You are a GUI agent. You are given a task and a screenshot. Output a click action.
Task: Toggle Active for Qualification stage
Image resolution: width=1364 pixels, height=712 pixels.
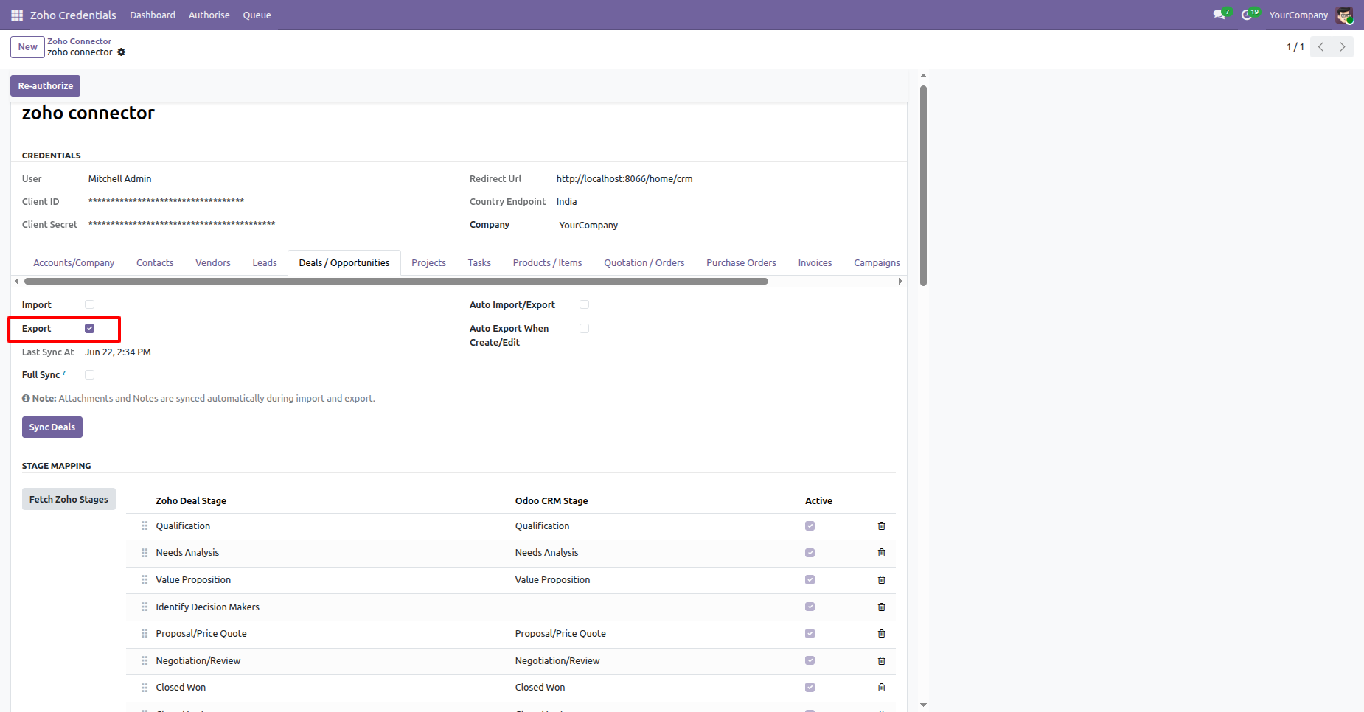(810, 526)
